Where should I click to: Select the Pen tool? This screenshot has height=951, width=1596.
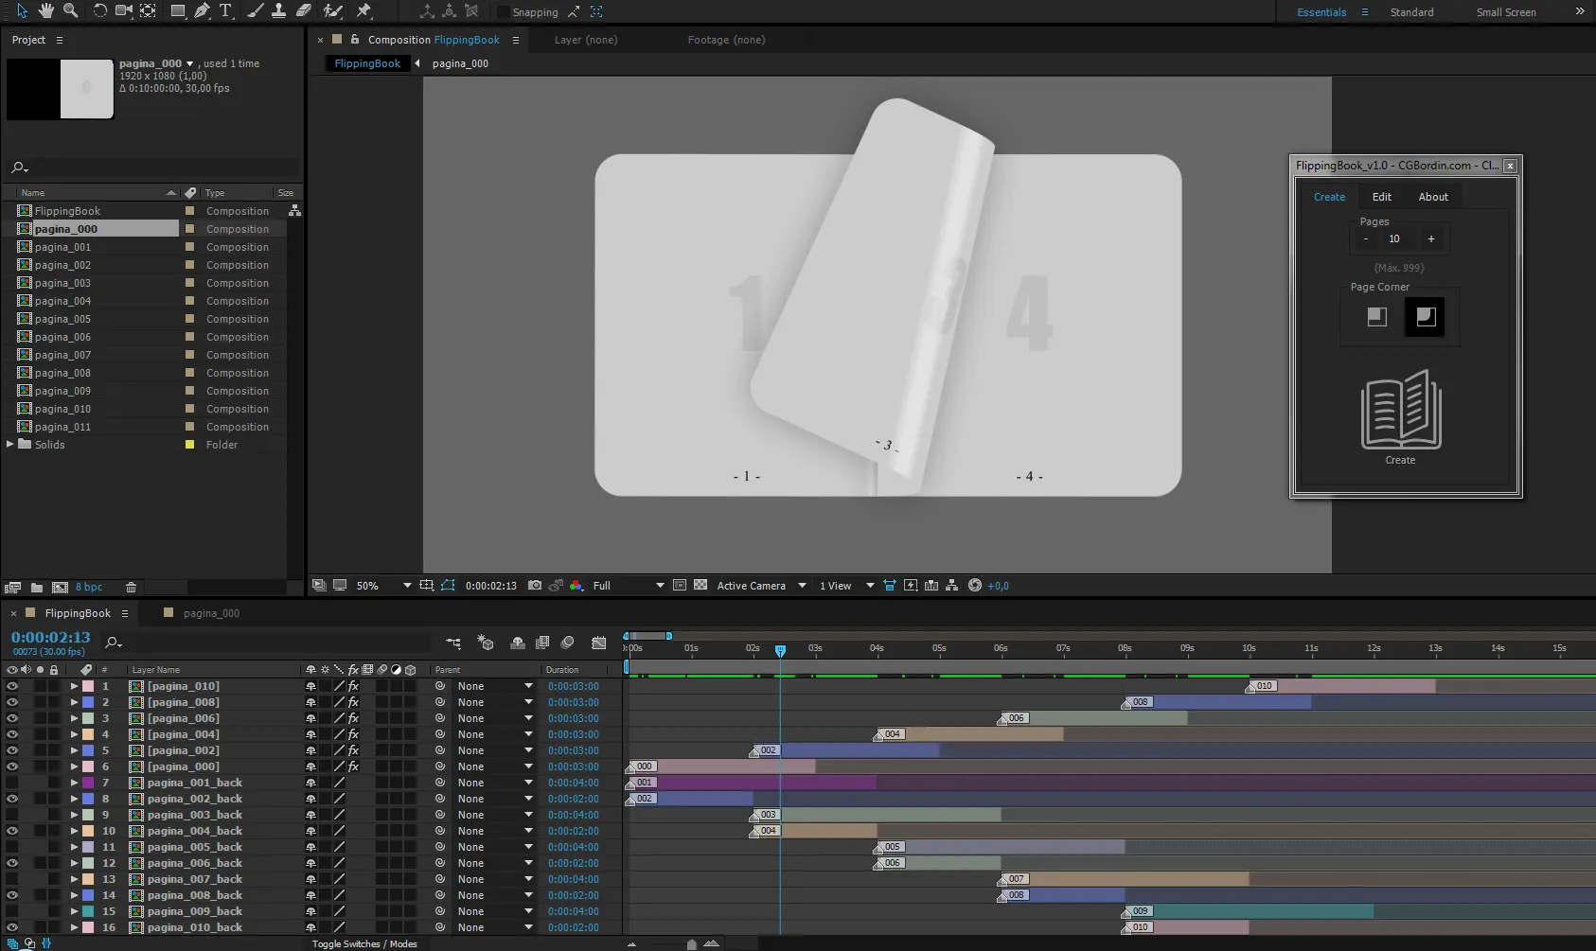coord(202,10)
